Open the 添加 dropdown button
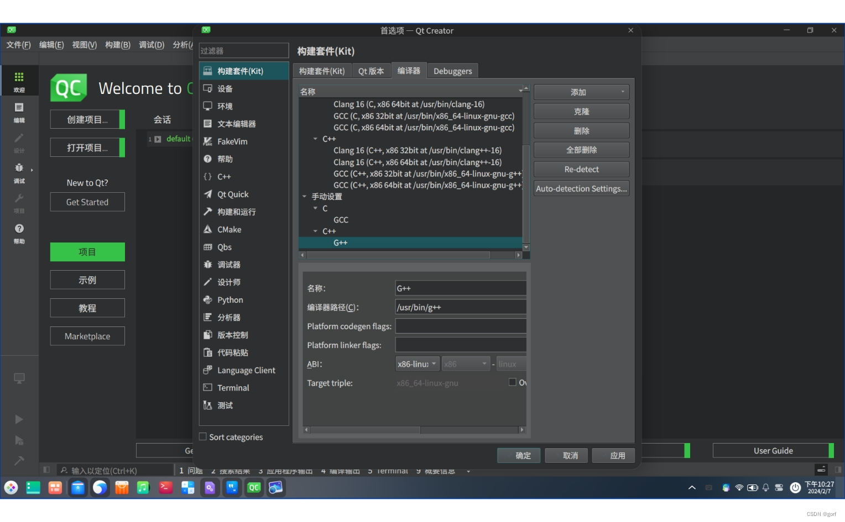Viewport: 845px width, 522px height. pos(581,92)
